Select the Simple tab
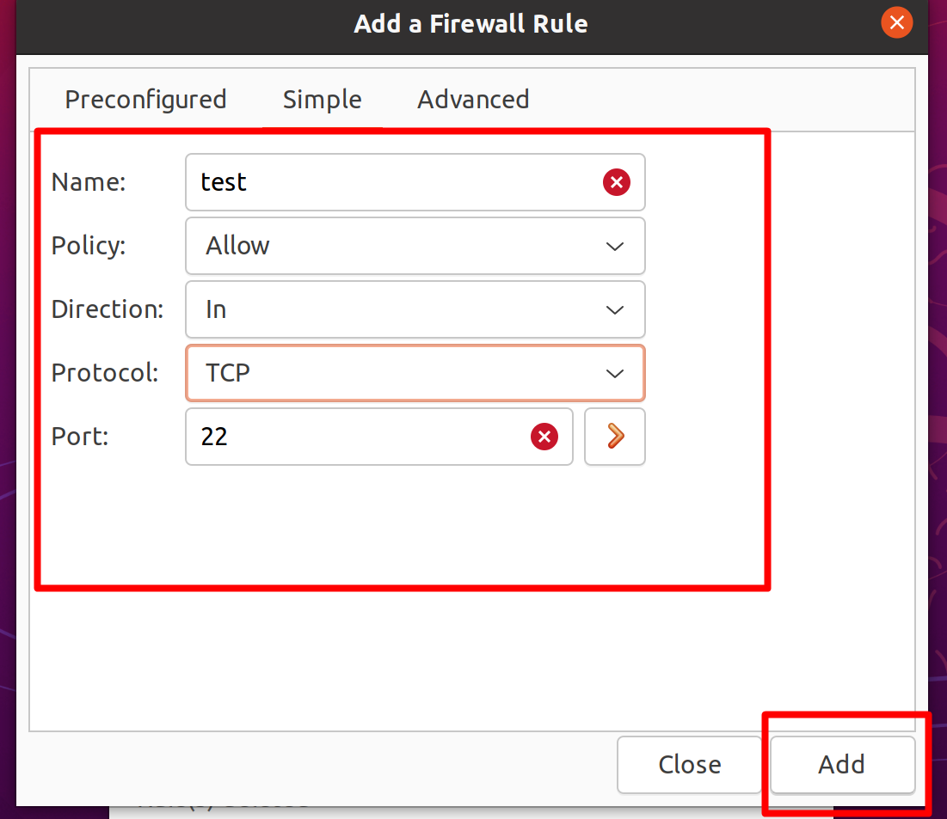 (x=323, y=99)
